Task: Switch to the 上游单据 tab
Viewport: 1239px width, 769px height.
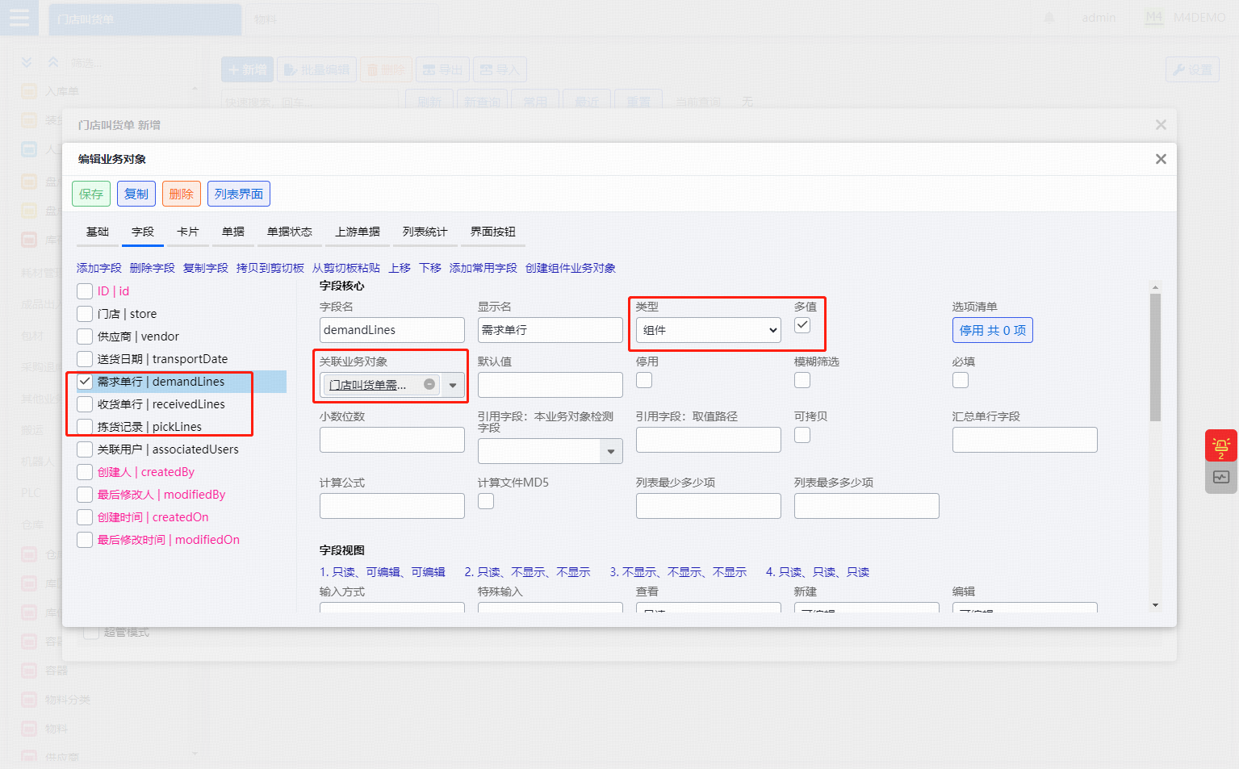Action: [358, 232]
